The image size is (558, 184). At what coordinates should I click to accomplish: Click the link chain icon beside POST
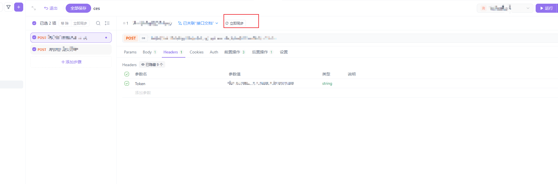[x=143, y=38]
